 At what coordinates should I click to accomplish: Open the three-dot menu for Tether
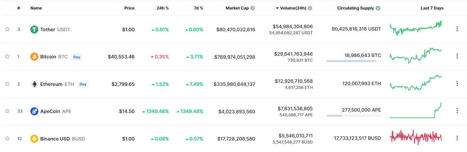click(457, 29)
